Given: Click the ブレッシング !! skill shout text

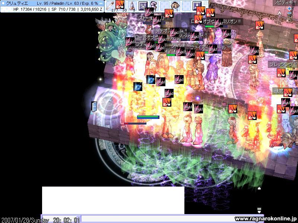Looking at the screenshot, I should pyautogui.click(x=283, y=64).
